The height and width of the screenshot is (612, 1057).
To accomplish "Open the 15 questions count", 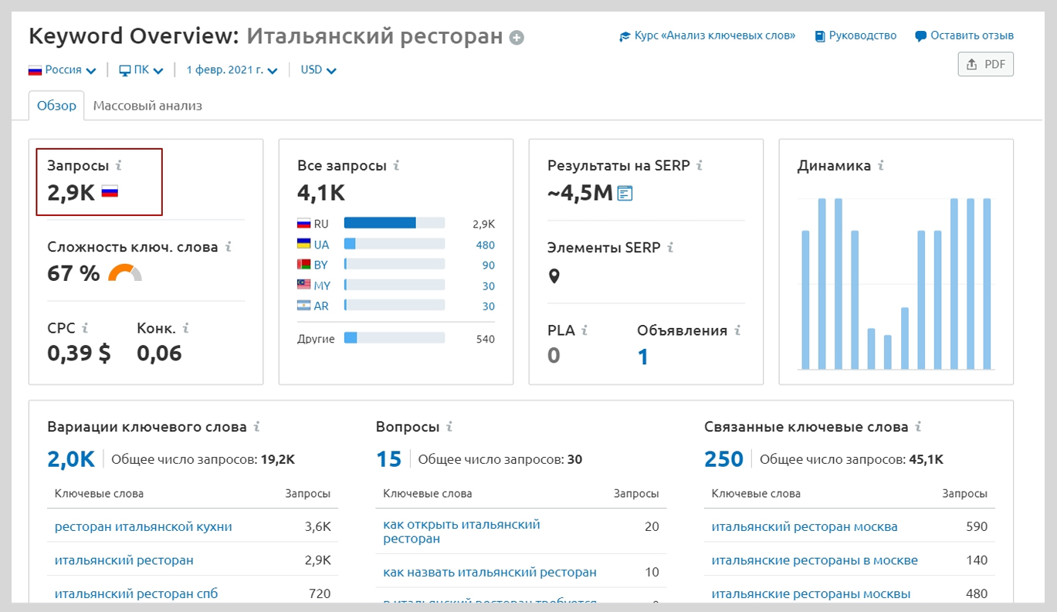I will click(x=389, y=459).
